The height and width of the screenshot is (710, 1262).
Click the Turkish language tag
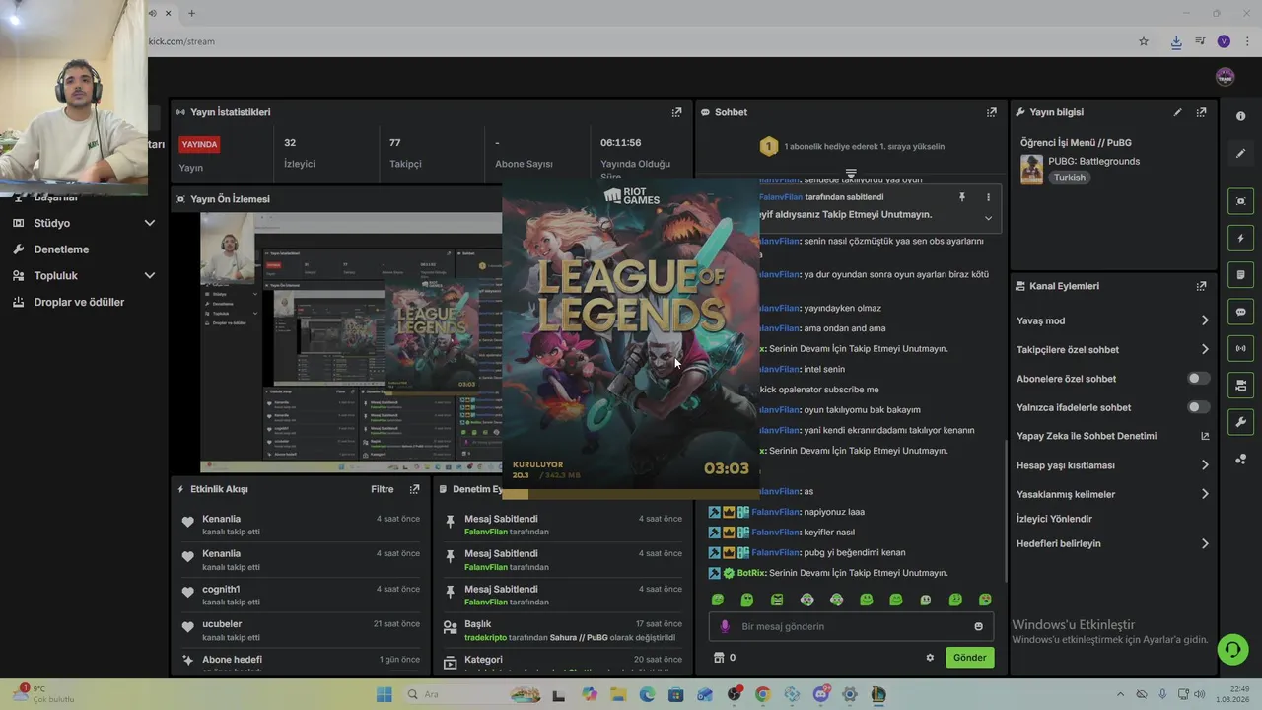[1069, 177]
